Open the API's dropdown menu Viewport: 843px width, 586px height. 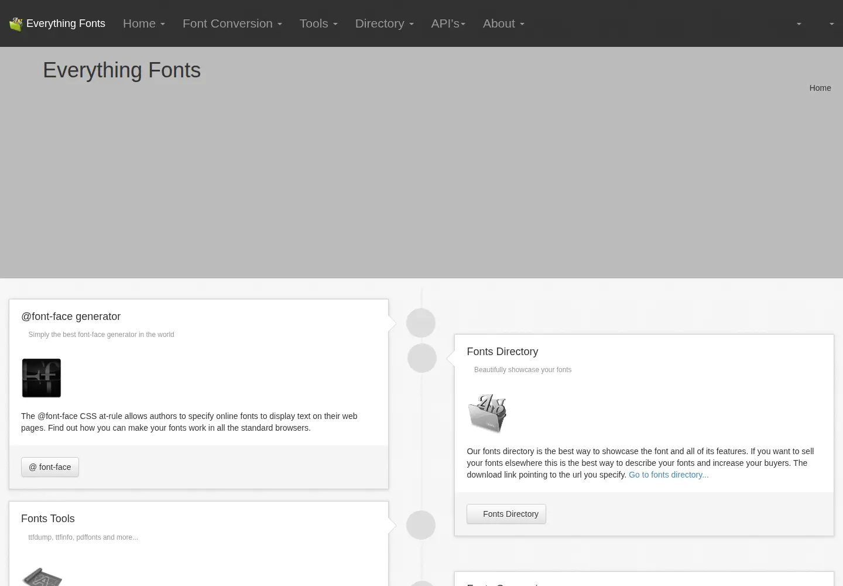coord(448,23)
